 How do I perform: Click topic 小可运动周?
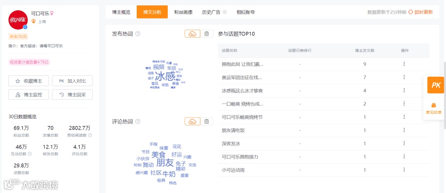(233, 170)
